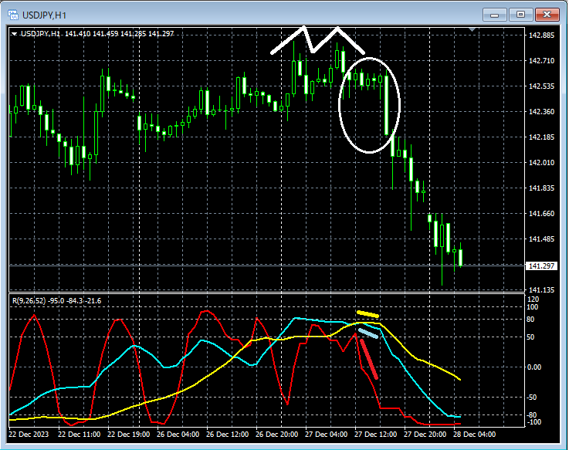Select the chart header OHLC text 141.410 141.459
Screen dimensions: 569x450
(92, 34)
